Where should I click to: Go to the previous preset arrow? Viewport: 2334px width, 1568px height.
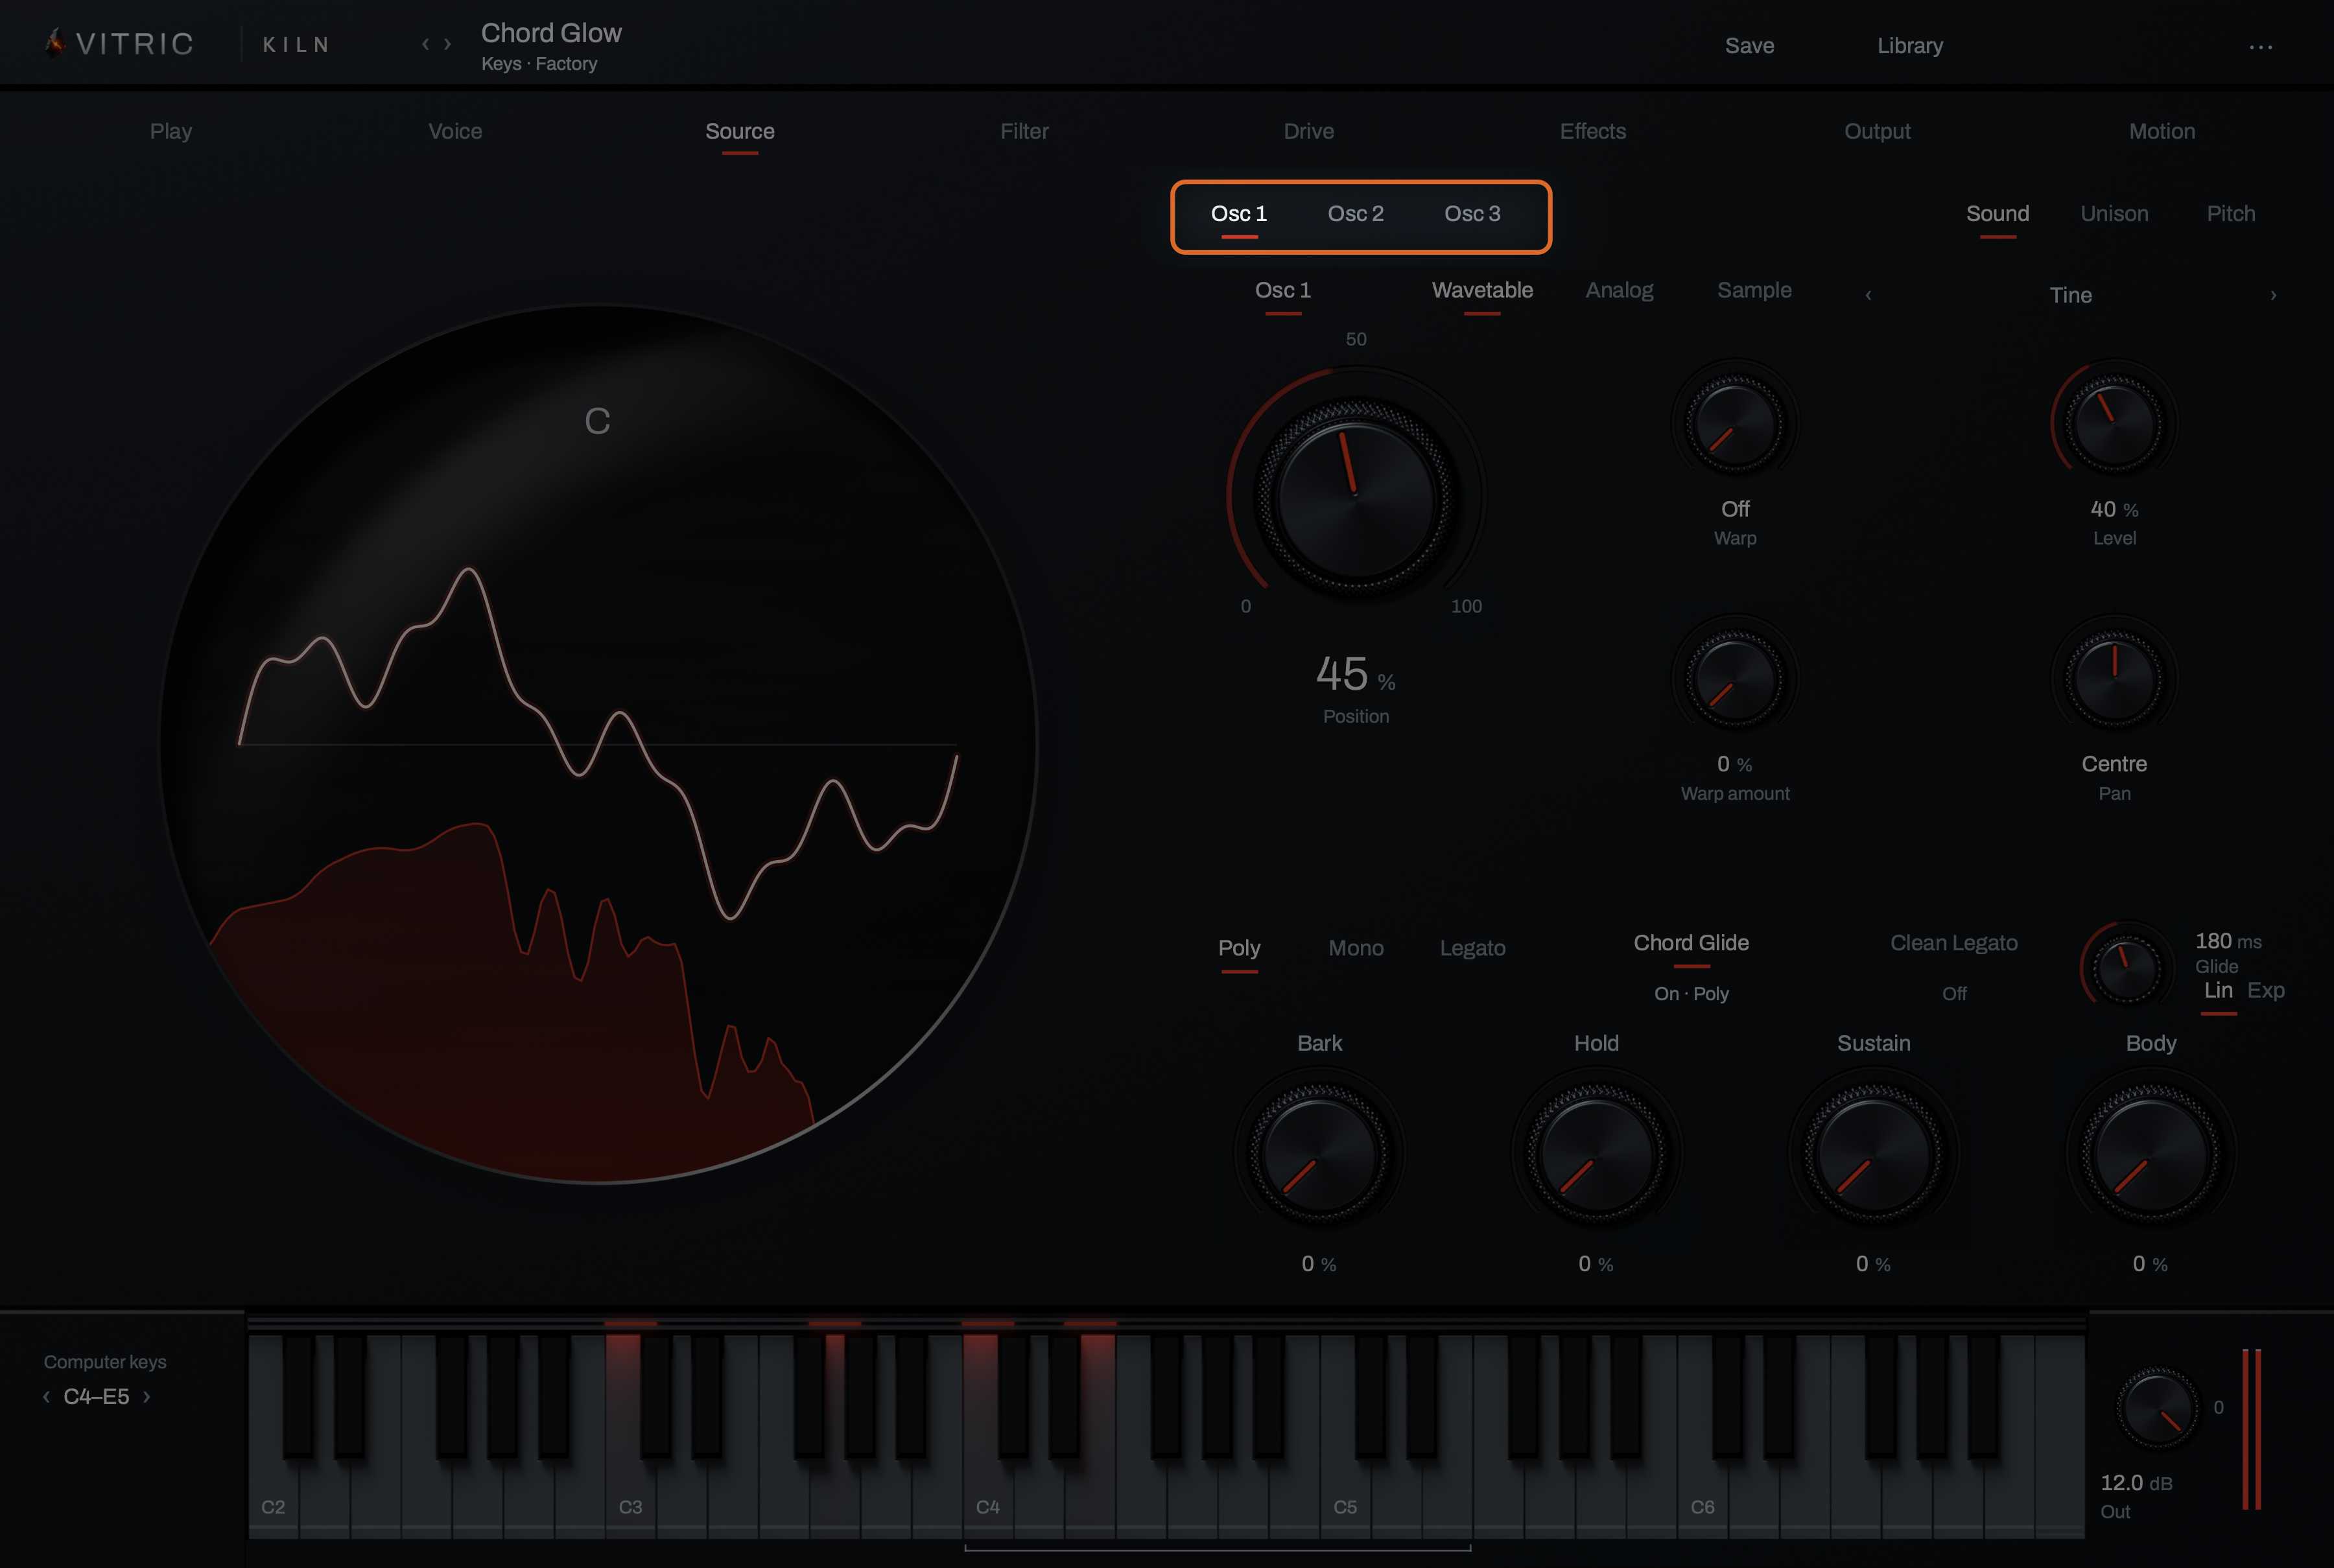(x=425, y=44)
